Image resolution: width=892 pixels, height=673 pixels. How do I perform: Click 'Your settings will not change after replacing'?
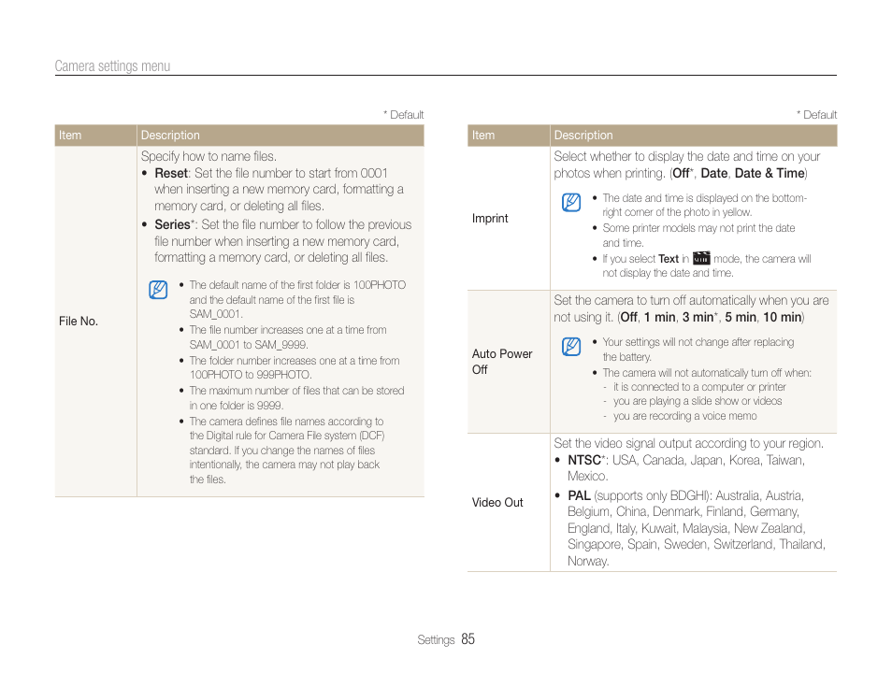tap(698, 342)
